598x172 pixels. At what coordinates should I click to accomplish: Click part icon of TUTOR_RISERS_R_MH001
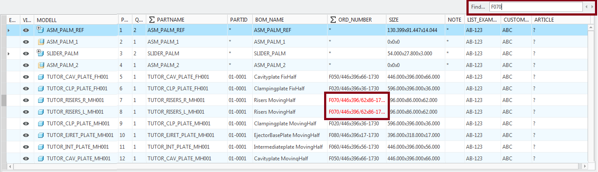click(41, 100)
